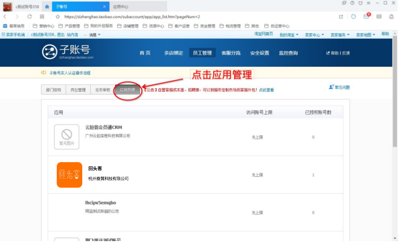Open the 多店绑定 navigation item
The height and width of the screenshot is (243, 399).
pyautogui.click(x=173, y=53)
